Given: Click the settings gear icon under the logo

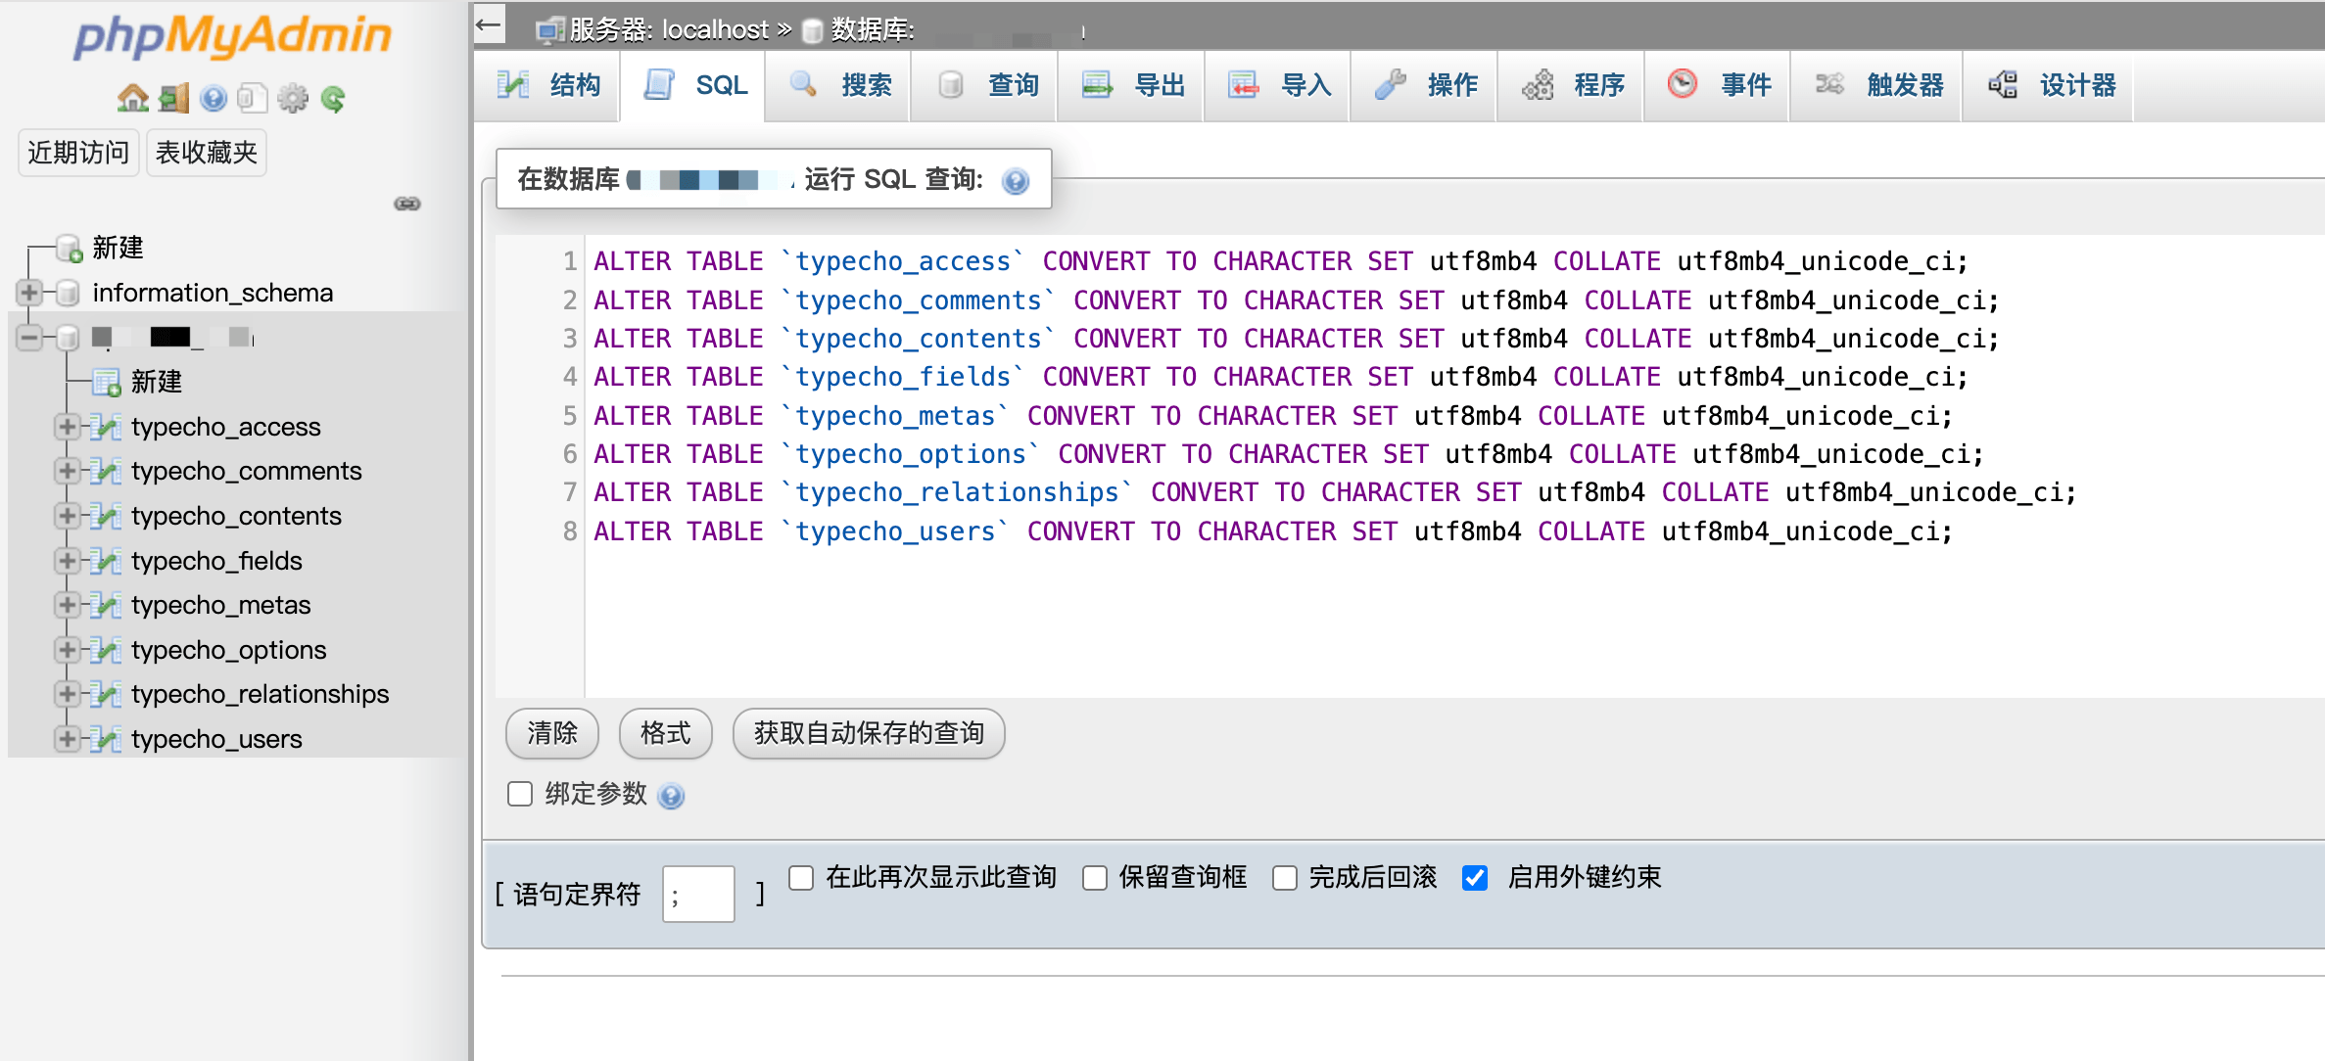Looking at the screenshot, I should coord(293,98).
